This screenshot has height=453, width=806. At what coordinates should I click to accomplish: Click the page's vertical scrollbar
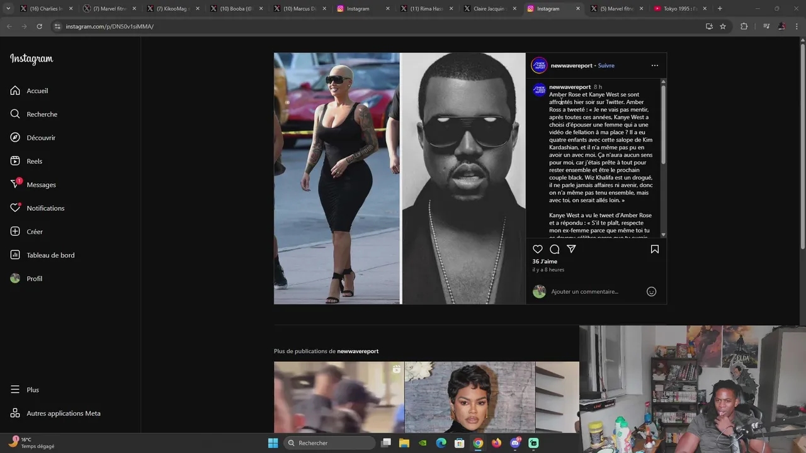[802, 148]
